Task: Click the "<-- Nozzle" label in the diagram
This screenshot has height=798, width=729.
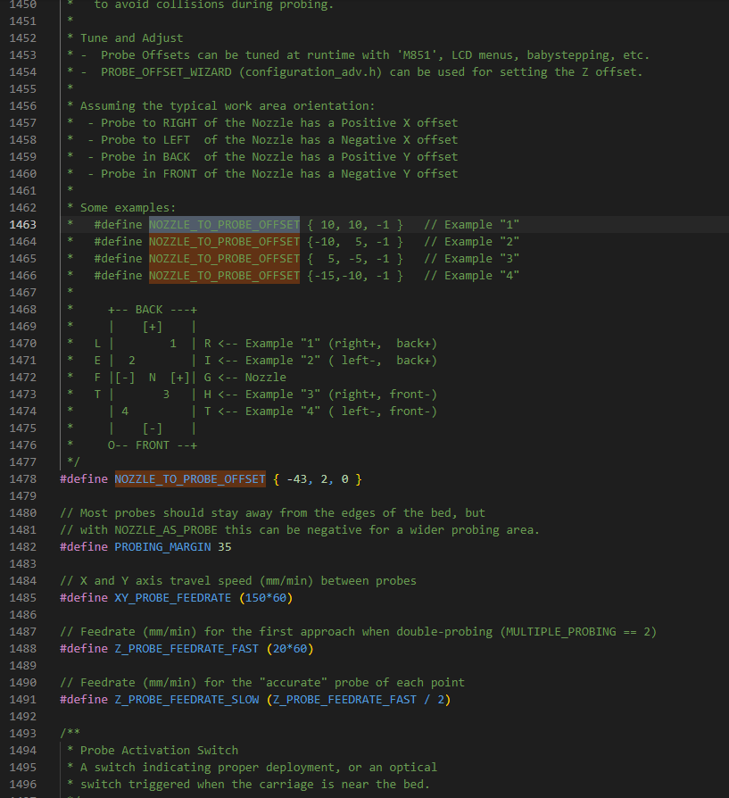Action: (253, 377)
